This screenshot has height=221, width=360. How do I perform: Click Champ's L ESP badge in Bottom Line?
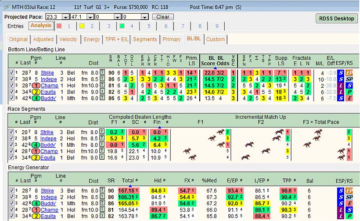pyautogui.click(x=341, y=86)
